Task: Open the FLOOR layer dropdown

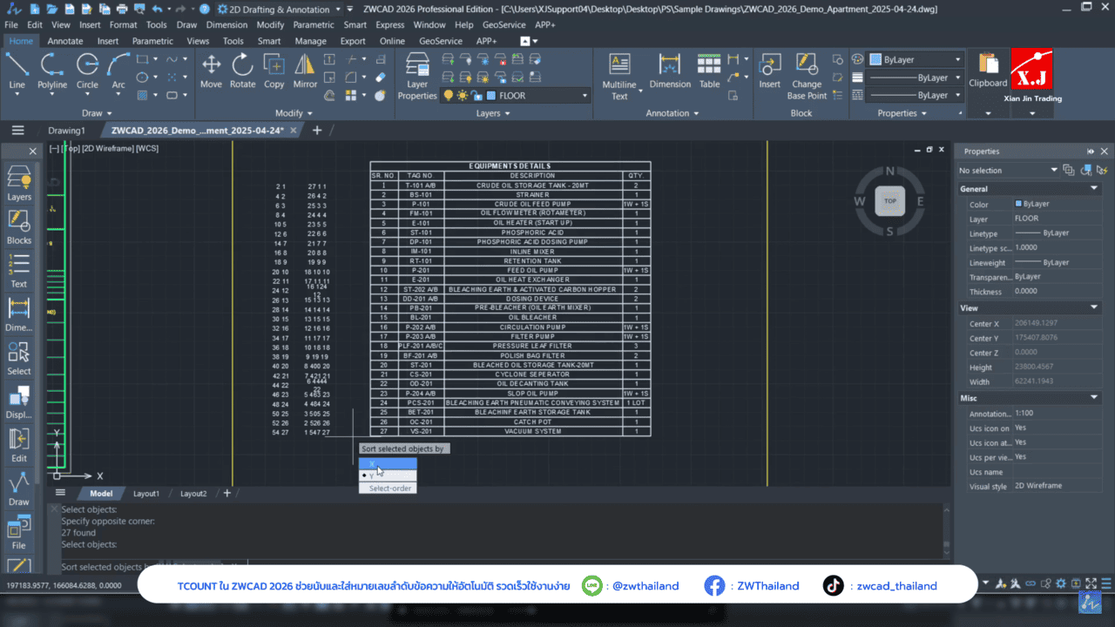Action: click(585, 96)
